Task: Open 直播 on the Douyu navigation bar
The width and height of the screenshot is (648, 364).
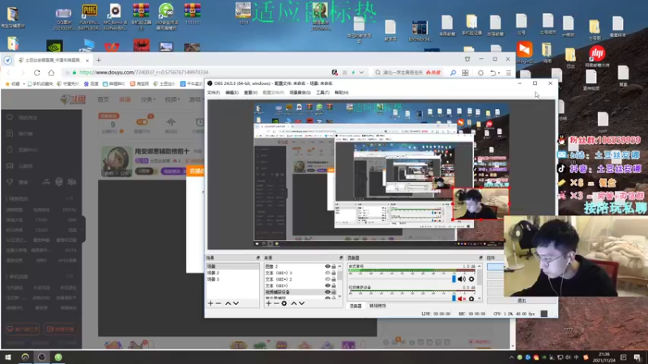Action: coord(125,99)
